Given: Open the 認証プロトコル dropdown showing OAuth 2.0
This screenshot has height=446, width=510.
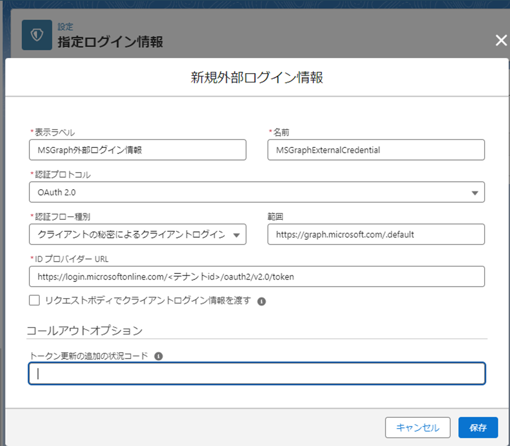Looking at the screenshot, I should pyautogui.click(x=257, y=192).
